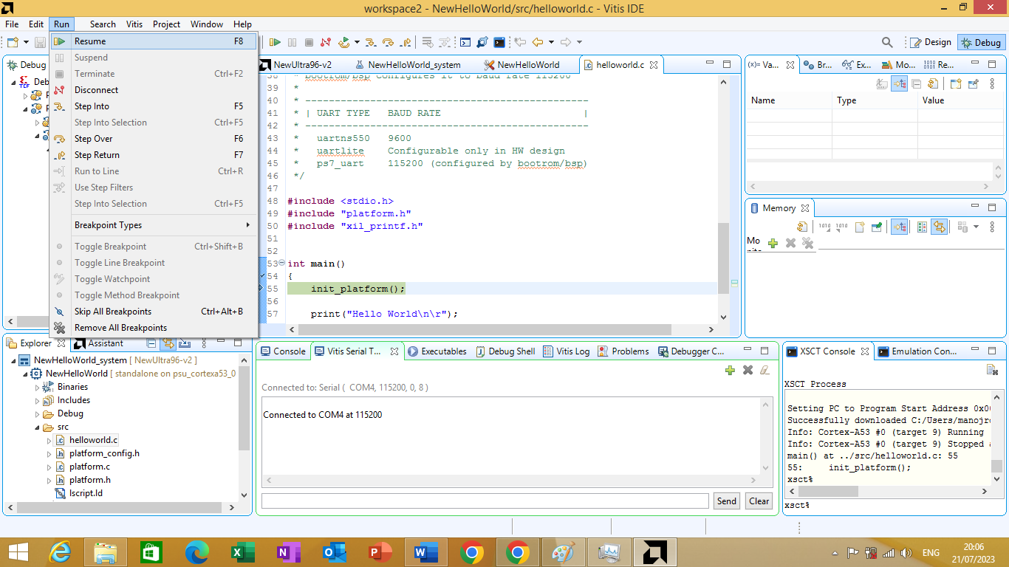The height and width of the screenshot is (567, 1009).
Task: Open the Vitis AMD icon in taskbar
Action: pos(654,551)
